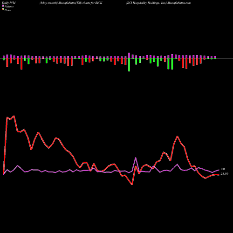The height and width of the screenshot is (233, 233).
Task: Click the 0M volume axis label
Action: point(223,169)
